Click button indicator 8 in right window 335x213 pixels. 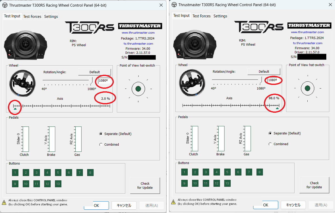click(x=260, y=172)
